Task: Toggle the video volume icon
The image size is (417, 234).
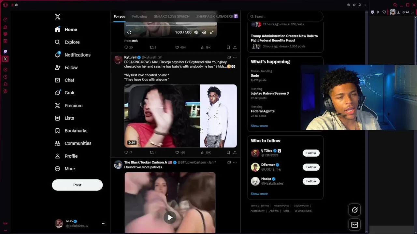Action: point(196,32)
